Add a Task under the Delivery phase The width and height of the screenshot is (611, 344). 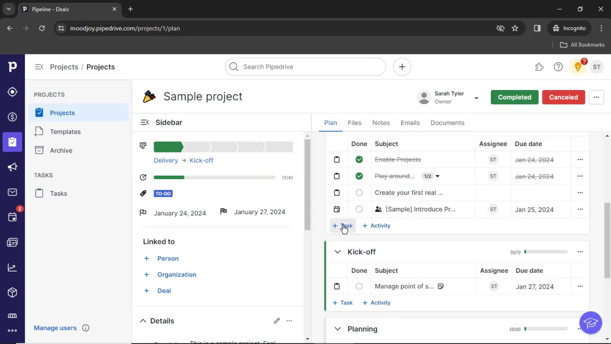tap(342, 226)
